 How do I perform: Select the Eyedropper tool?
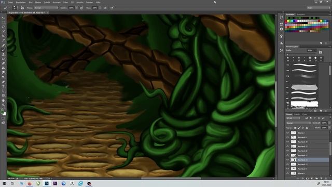point(3,41)
